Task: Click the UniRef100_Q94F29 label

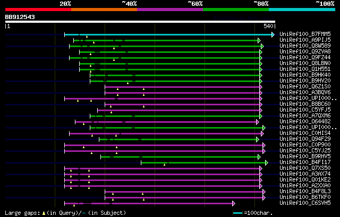Action: [305, 139]
